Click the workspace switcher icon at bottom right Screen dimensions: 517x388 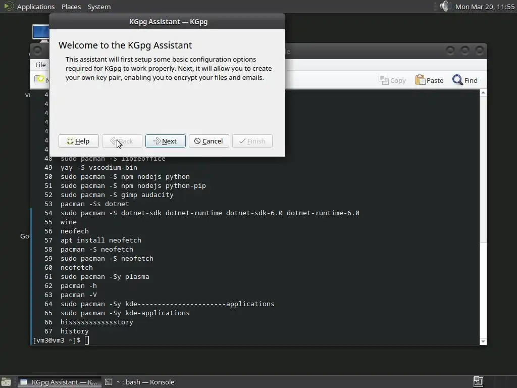click(x=479, y=382)
